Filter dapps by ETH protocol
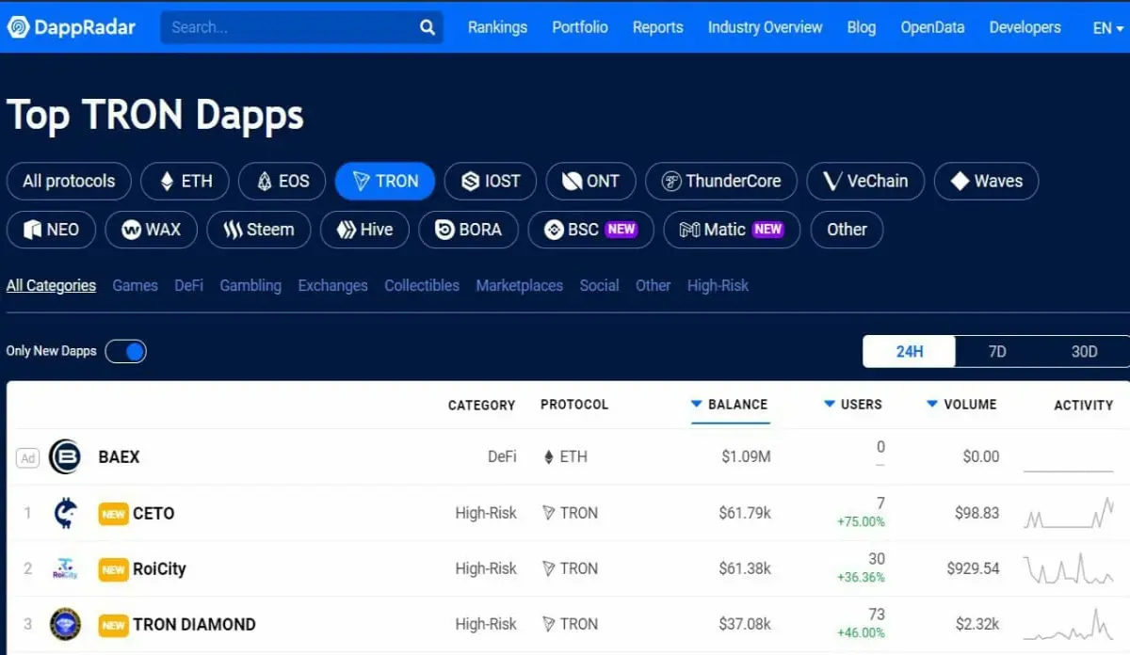 click(x=186, y=181)
